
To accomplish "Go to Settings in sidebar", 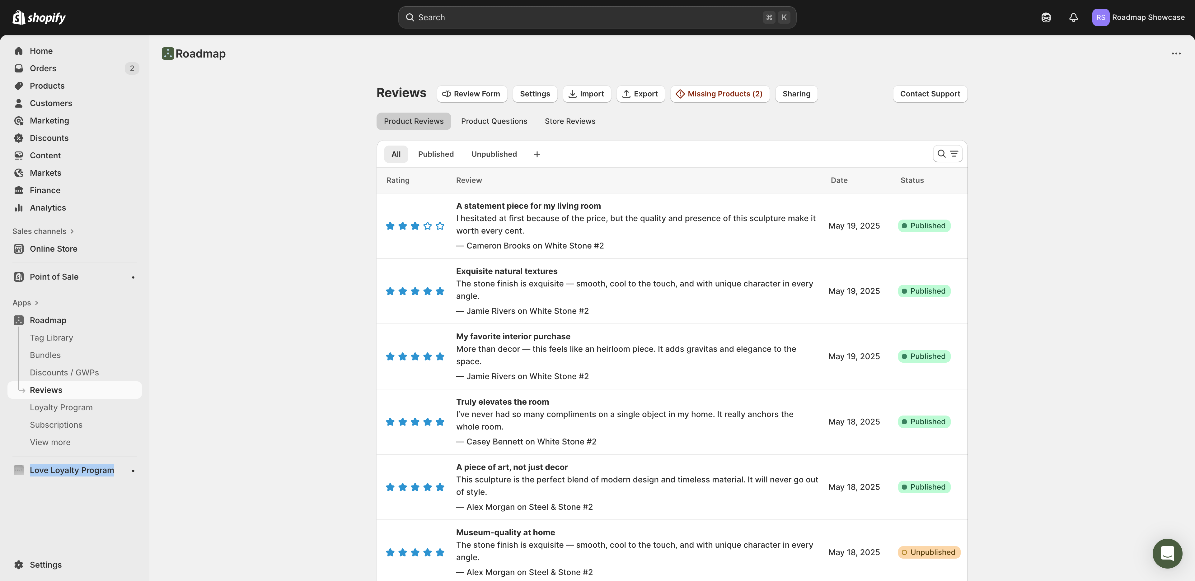I will (x=45, y=565).
